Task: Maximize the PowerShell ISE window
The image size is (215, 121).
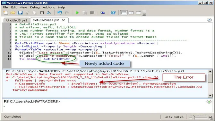Action: tap(205, 3)
